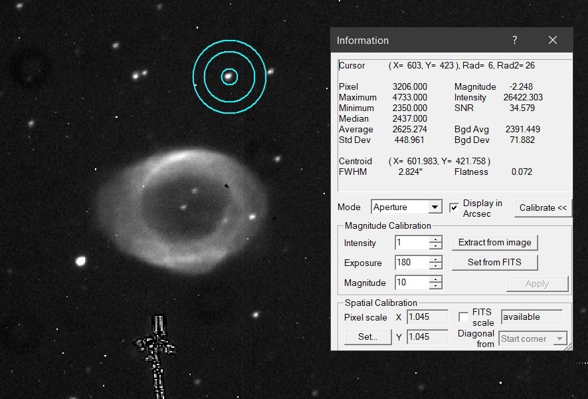Viewport: 588px width, 399px height.
Task: Toggle the Display in Arcsec checkbox
Action: pyautogui.click(x=454, y=207)
